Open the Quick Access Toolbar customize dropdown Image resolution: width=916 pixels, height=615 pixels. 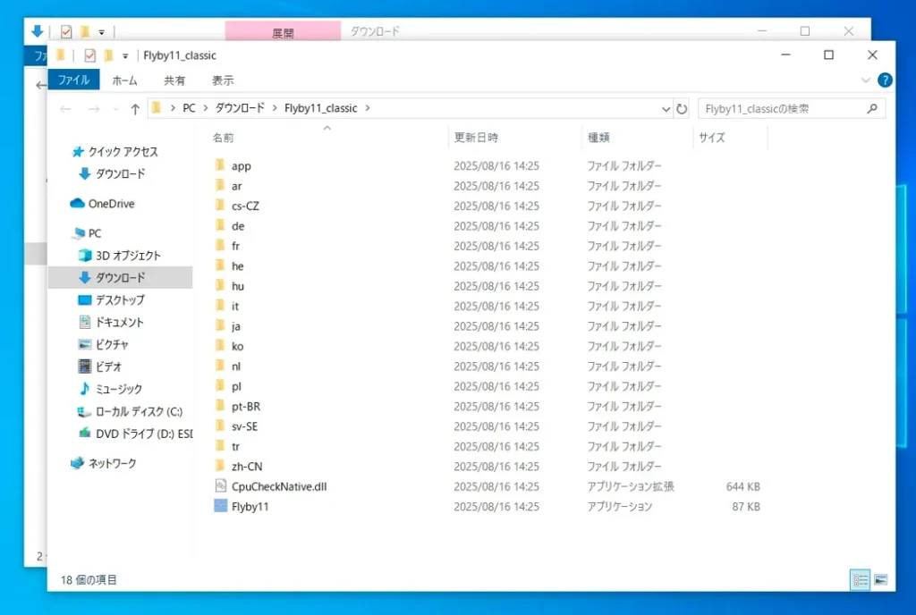(125, 56)
